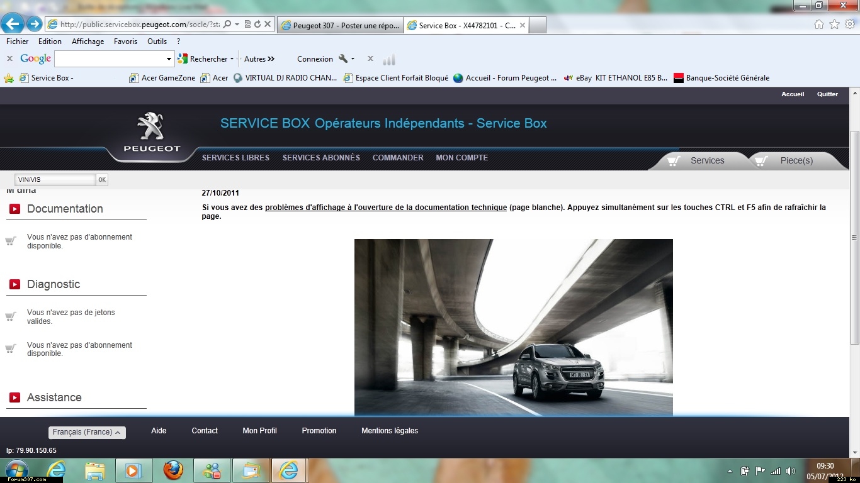Viewport: 860px width, 483px height.
Task: Click the red arrow icon beside Diagnostic
Action: click(x=14, y=284)
